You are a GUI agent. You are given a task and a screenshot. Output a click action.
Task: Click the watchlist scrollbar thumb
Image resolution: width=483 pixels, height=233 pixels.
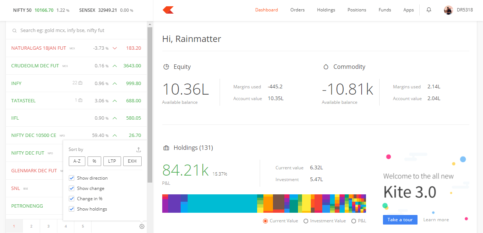tap(150, 105)
